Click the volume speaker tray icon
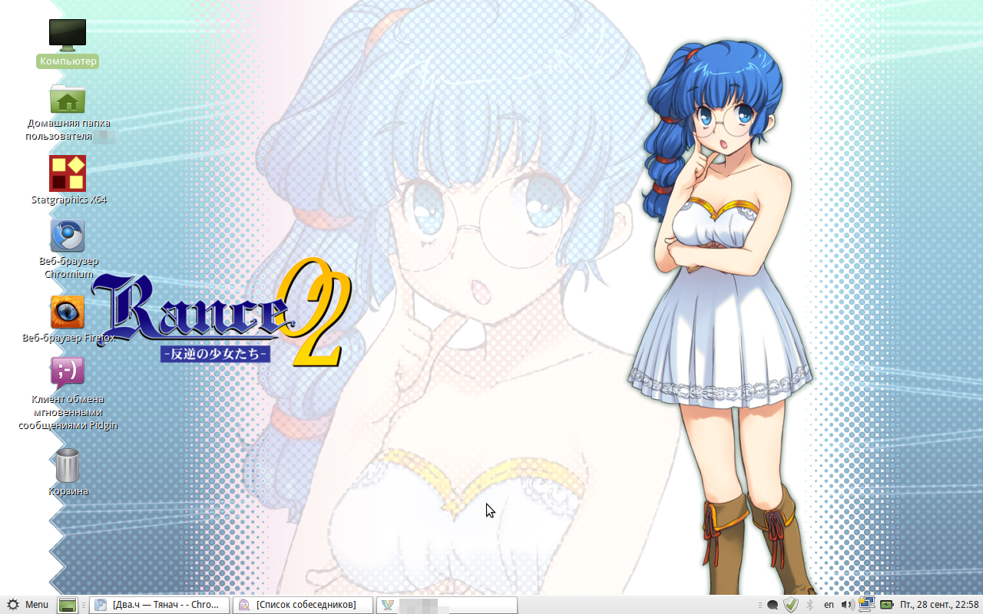983x614 pixels. coord(847,605)
